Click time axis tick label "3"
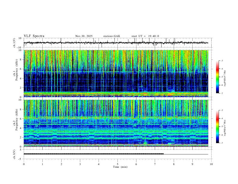The height and width of the screenshot is (184, 238). [80, 164]
